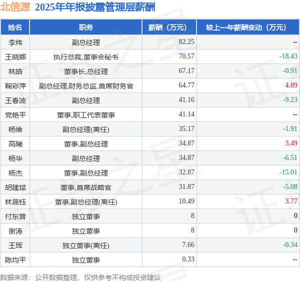
Task: Click the 姓名 column header
Action: point(15,27)
